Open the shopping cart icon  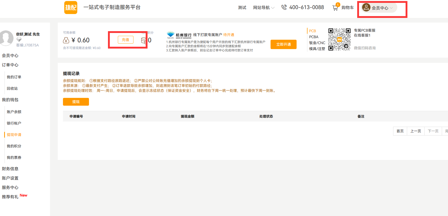pyautogui.click(x=335, y=8)
